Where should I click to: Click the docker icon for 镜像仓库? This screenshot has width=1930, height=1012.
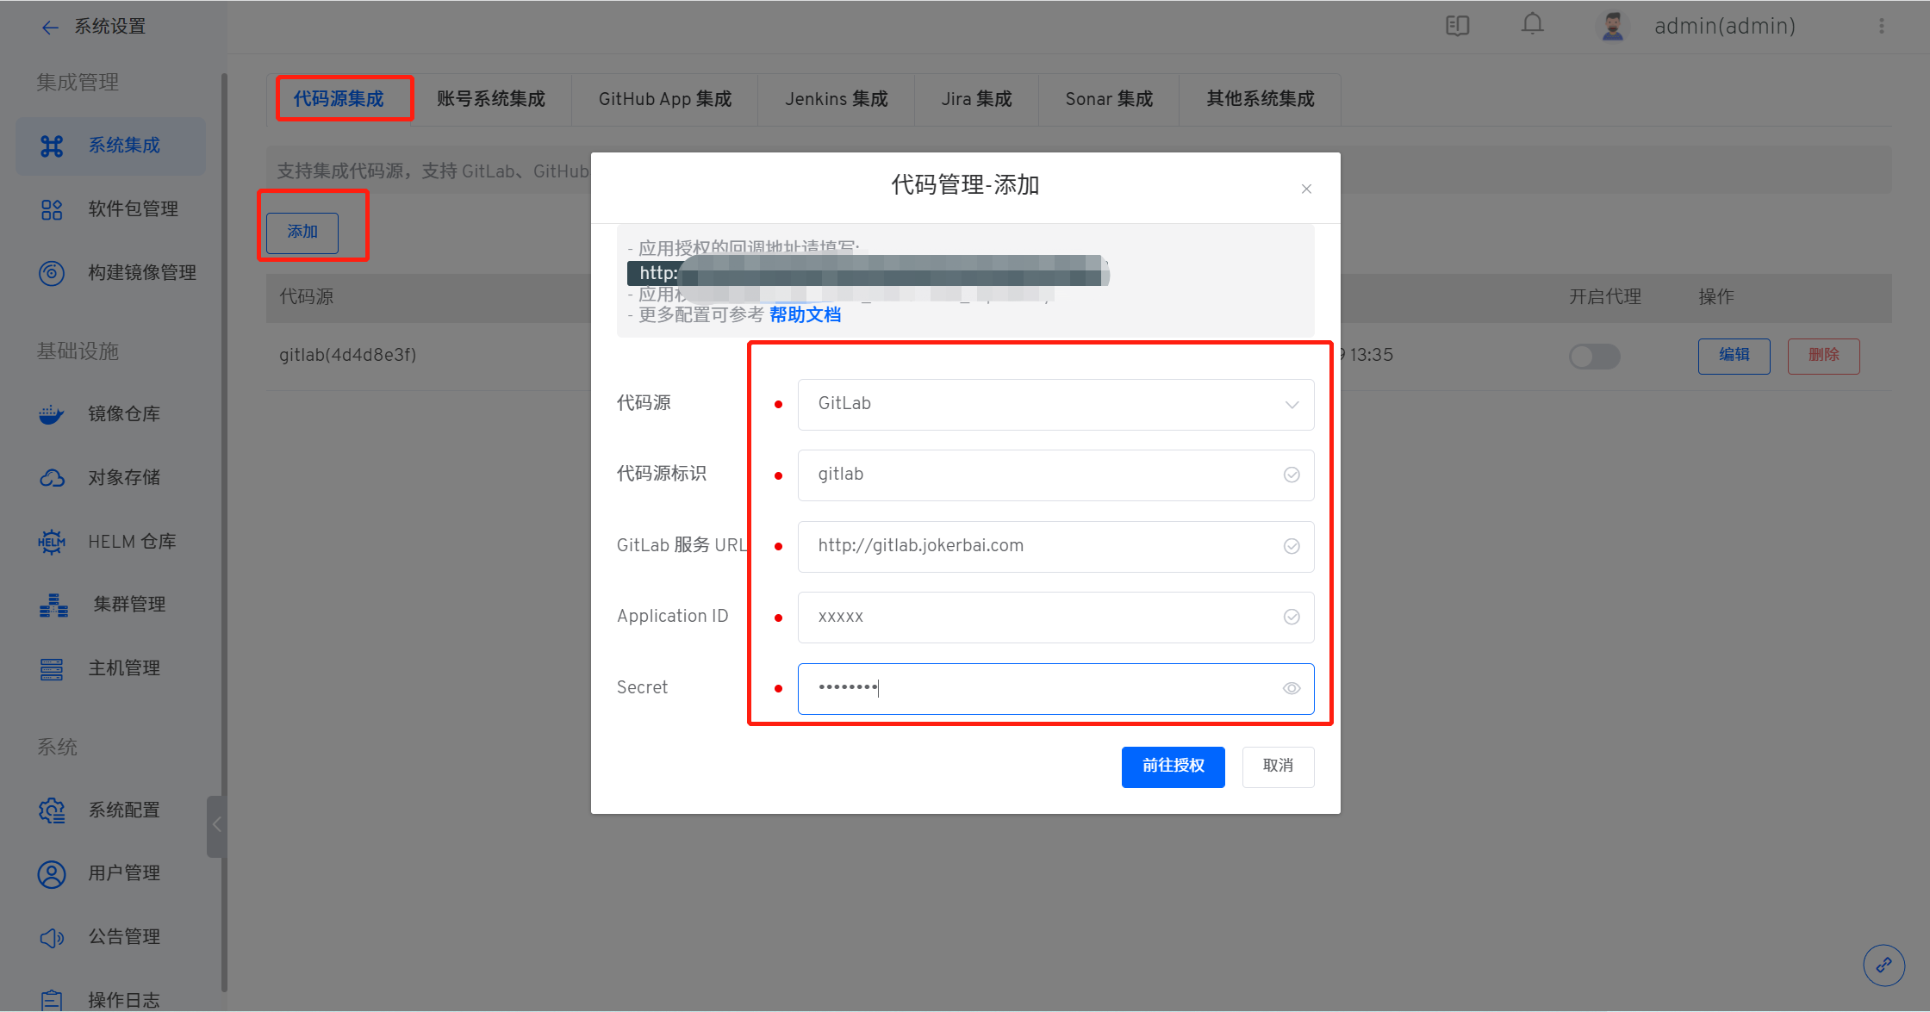[52, 414]
